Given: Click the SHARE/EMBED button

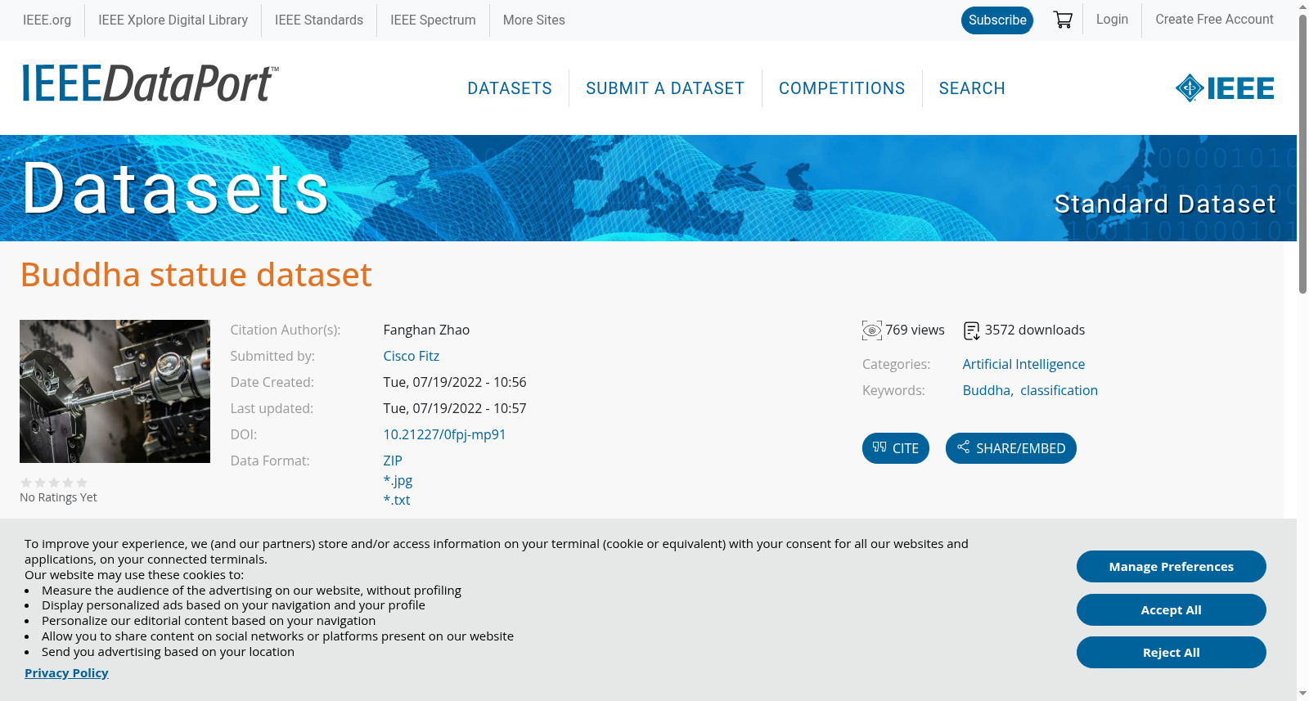Looking at the screenshot, I should click(x=1011, y=448).
